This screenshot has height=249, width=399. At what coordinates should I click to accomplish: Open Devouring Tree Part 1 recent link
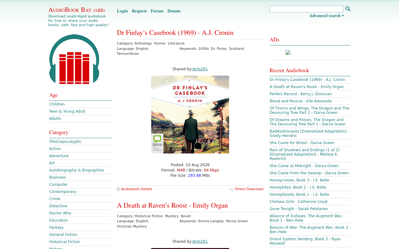[308, 122]
